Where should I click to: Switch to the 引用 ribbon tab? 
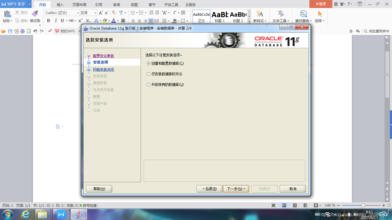point(98,5)
